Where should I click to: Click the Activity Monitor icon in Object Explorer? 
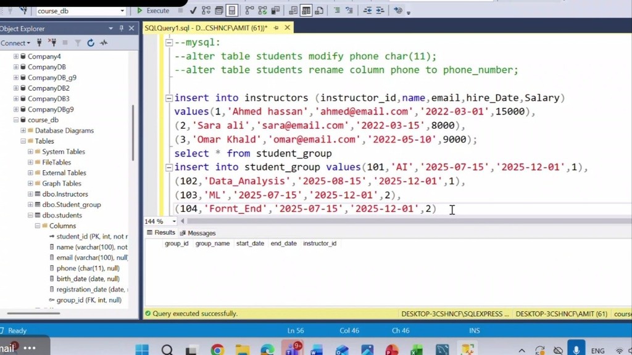pyautogui.click(x=104, y=43)
